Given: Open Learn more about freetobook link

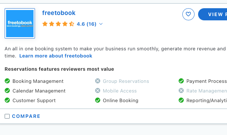Looking at the screenshot, I should 56,56.
